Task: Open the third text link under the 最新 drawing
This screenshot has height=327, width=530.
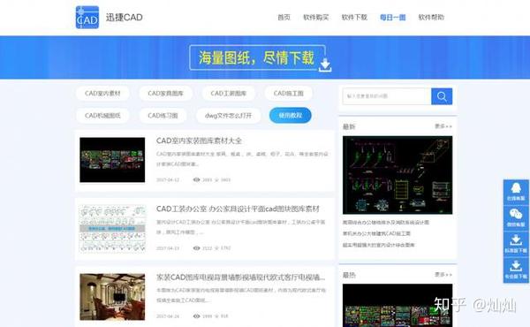Action: click(379, 245)
